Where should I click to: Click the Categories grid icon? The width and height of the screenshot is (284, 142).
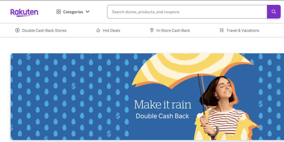tap(59, 12)
